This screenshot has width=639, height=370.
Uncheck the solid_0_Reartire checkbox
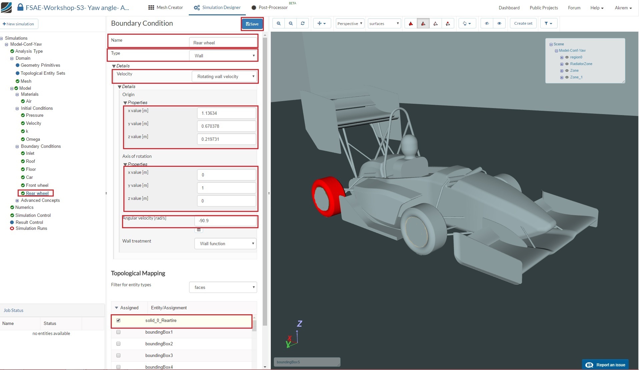[118, 320]
